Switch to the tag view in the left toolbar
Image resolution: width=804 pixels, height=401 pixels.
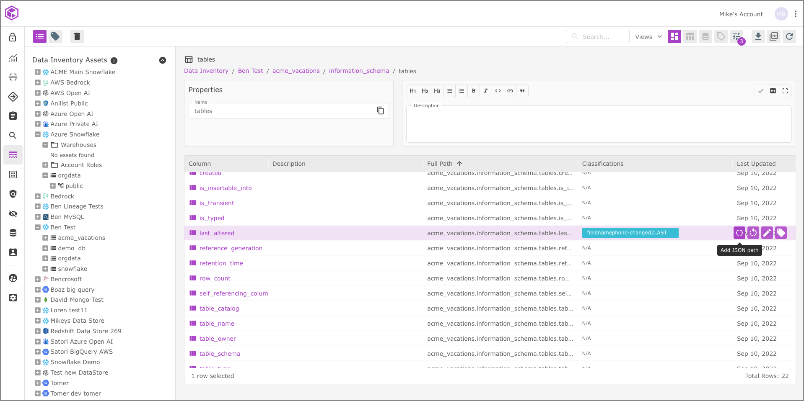tap(55, 36)
